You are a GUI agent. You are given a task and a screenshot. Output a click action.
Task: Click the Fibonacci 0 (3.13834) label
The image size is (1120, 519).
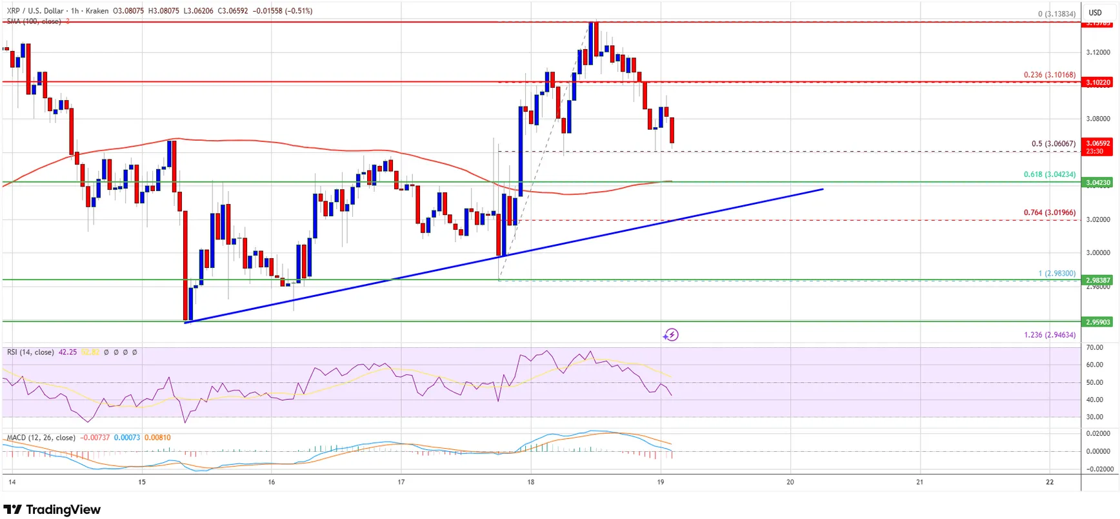[1057, 14]
